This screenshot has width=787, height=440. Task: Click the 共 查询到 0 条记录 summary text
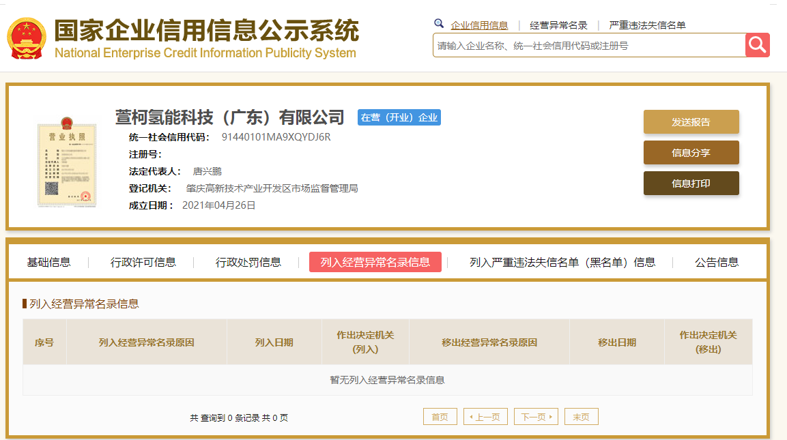(x=239, y=417)
